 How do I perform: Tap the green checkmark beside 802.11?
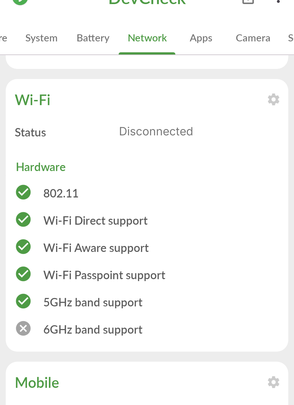pyautogui.click(x=23, y=192)
